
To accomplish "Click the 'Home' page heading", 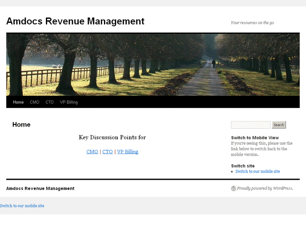I will click(x=21, y=124).
